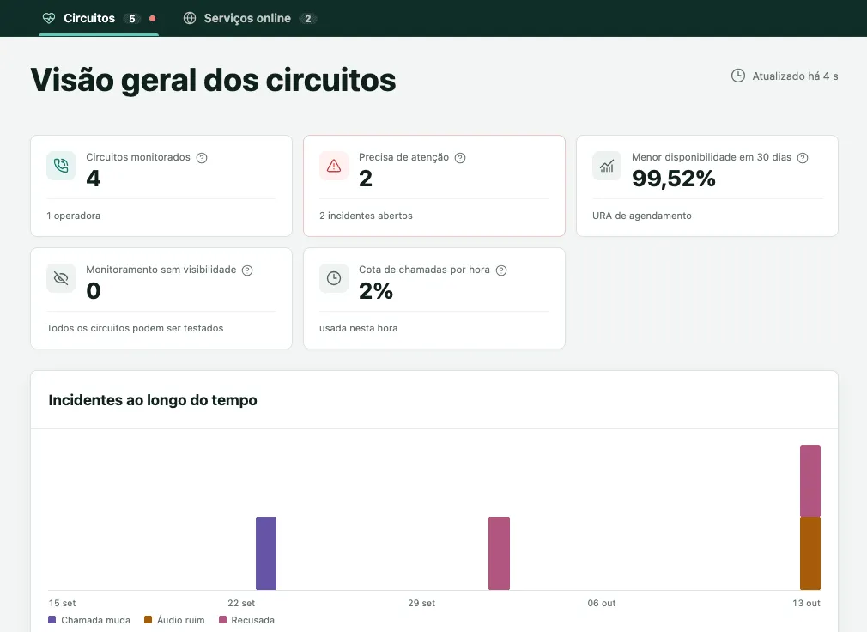Click the 1 operadora text
Viewport: 867px width, 632px height.
click(74, 216)
